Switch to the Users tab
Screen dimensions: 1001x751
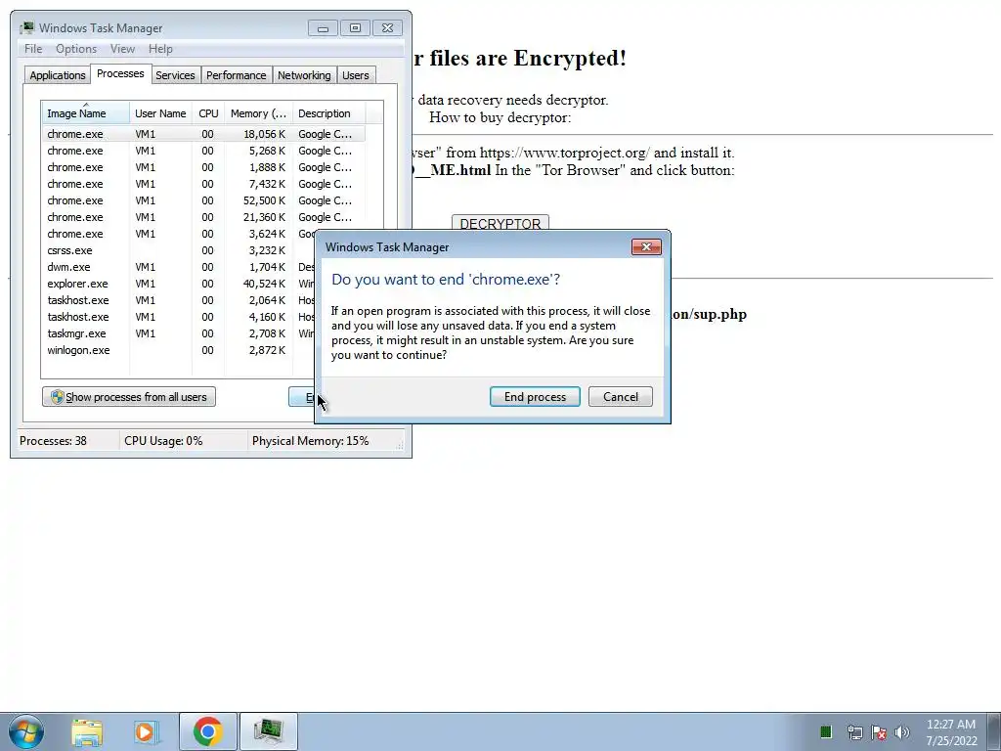(356, 75)
